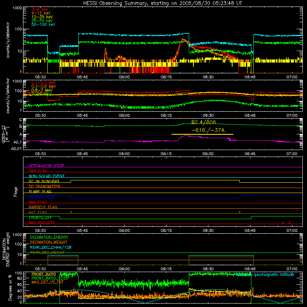
Task: Select the SC_IN_SUNLIGHT flag label
Action: point(44,181)
